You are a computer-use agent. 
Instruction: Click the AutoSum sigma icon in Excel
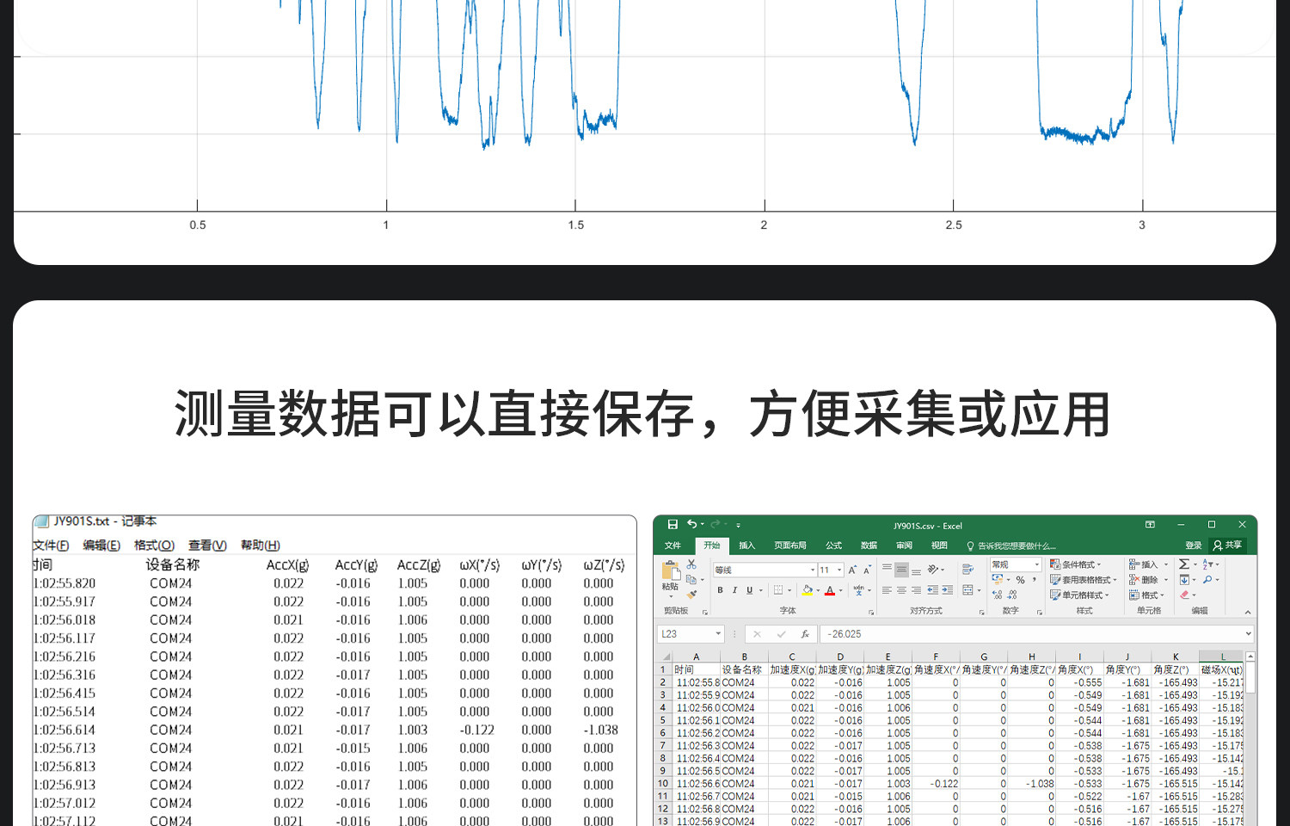[1184, 564]
